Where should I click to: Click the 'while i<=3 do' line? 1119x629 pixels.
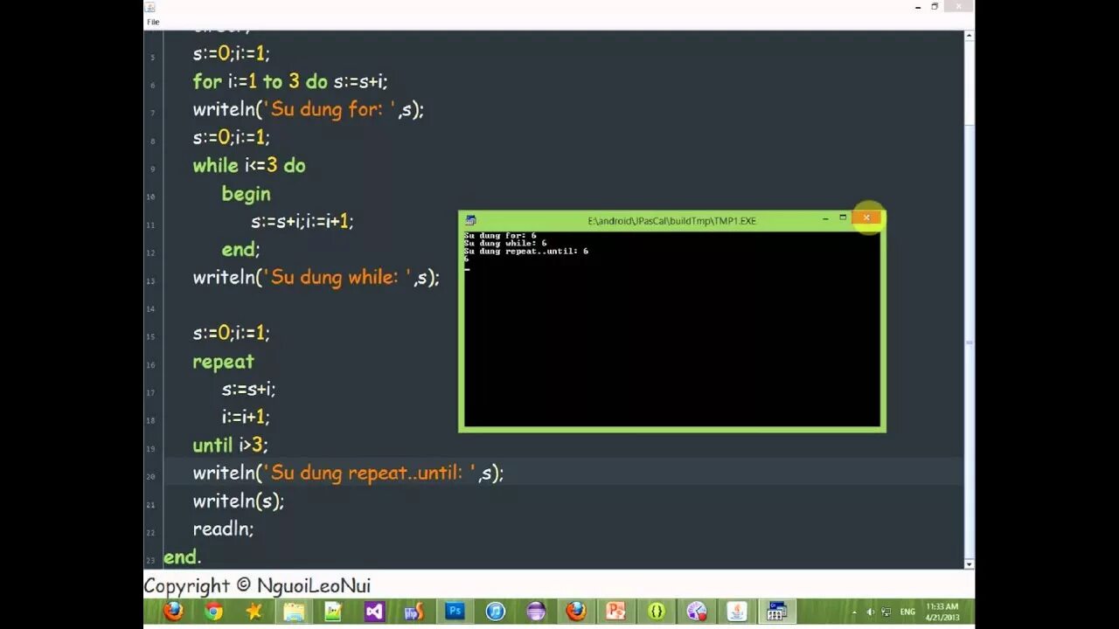coord(249,165)
